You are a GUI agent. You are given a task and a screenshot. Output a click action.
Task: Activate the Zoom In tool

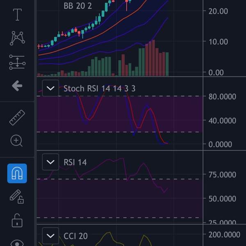click(x=16, y=141)
